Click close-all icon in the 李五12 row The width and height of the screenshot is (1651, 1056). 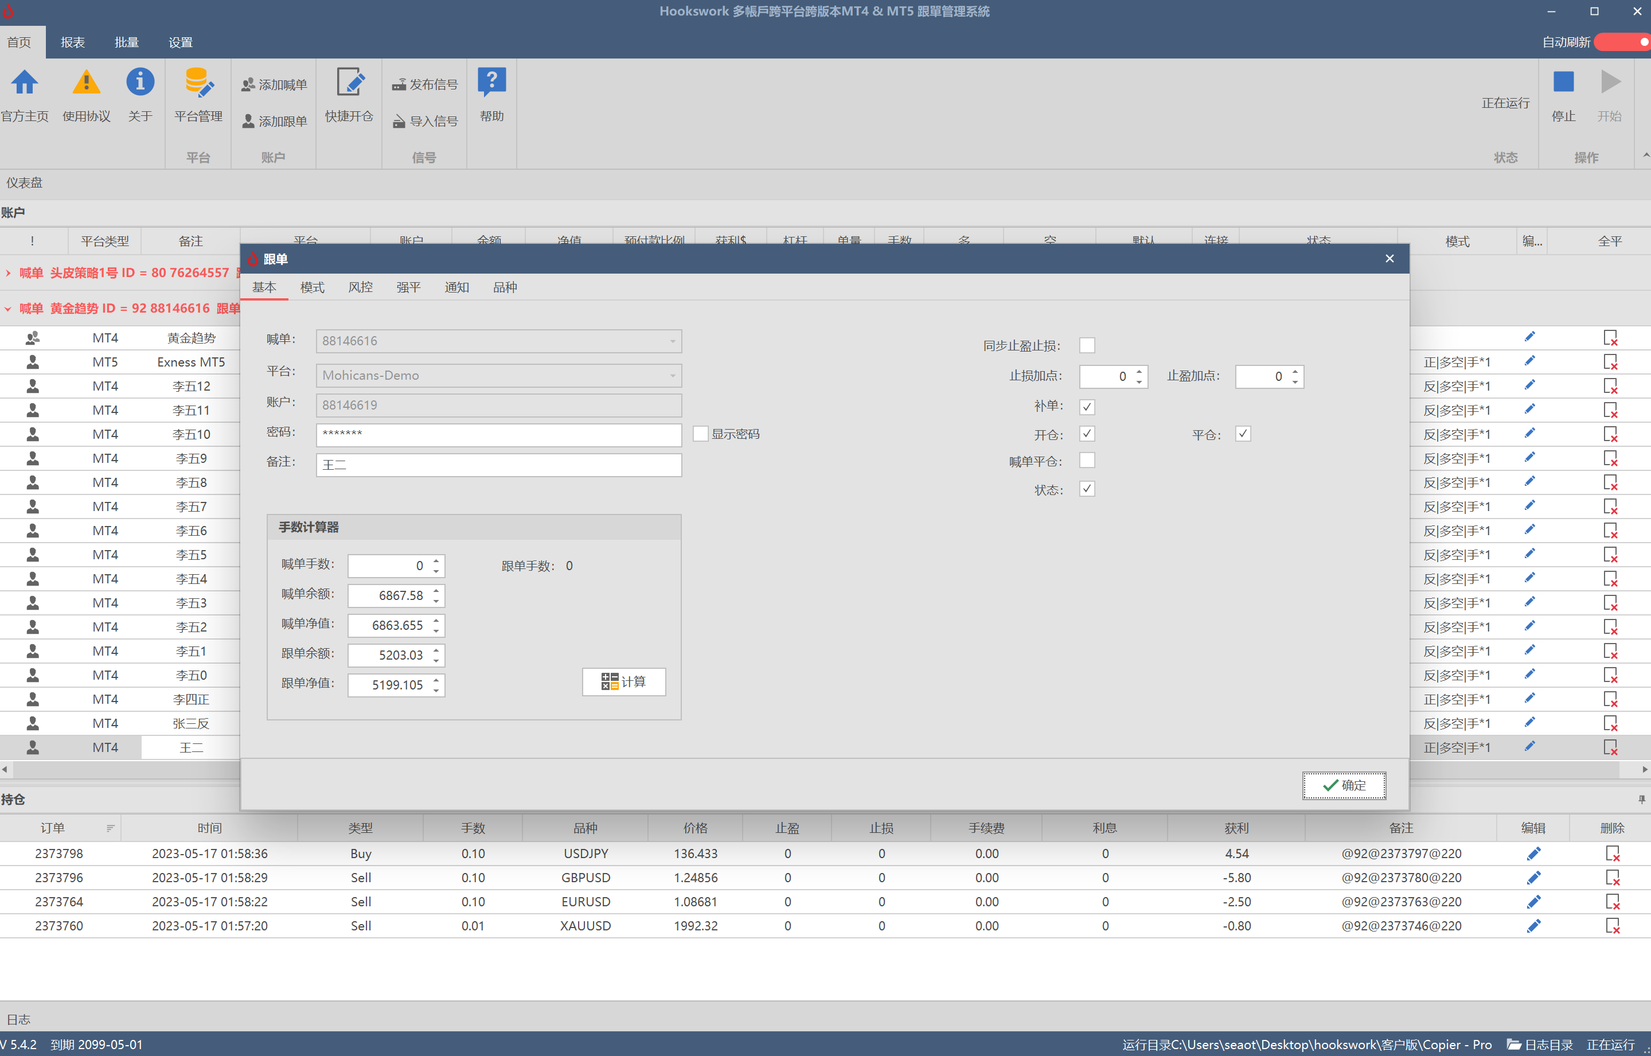coord(1610,386)
